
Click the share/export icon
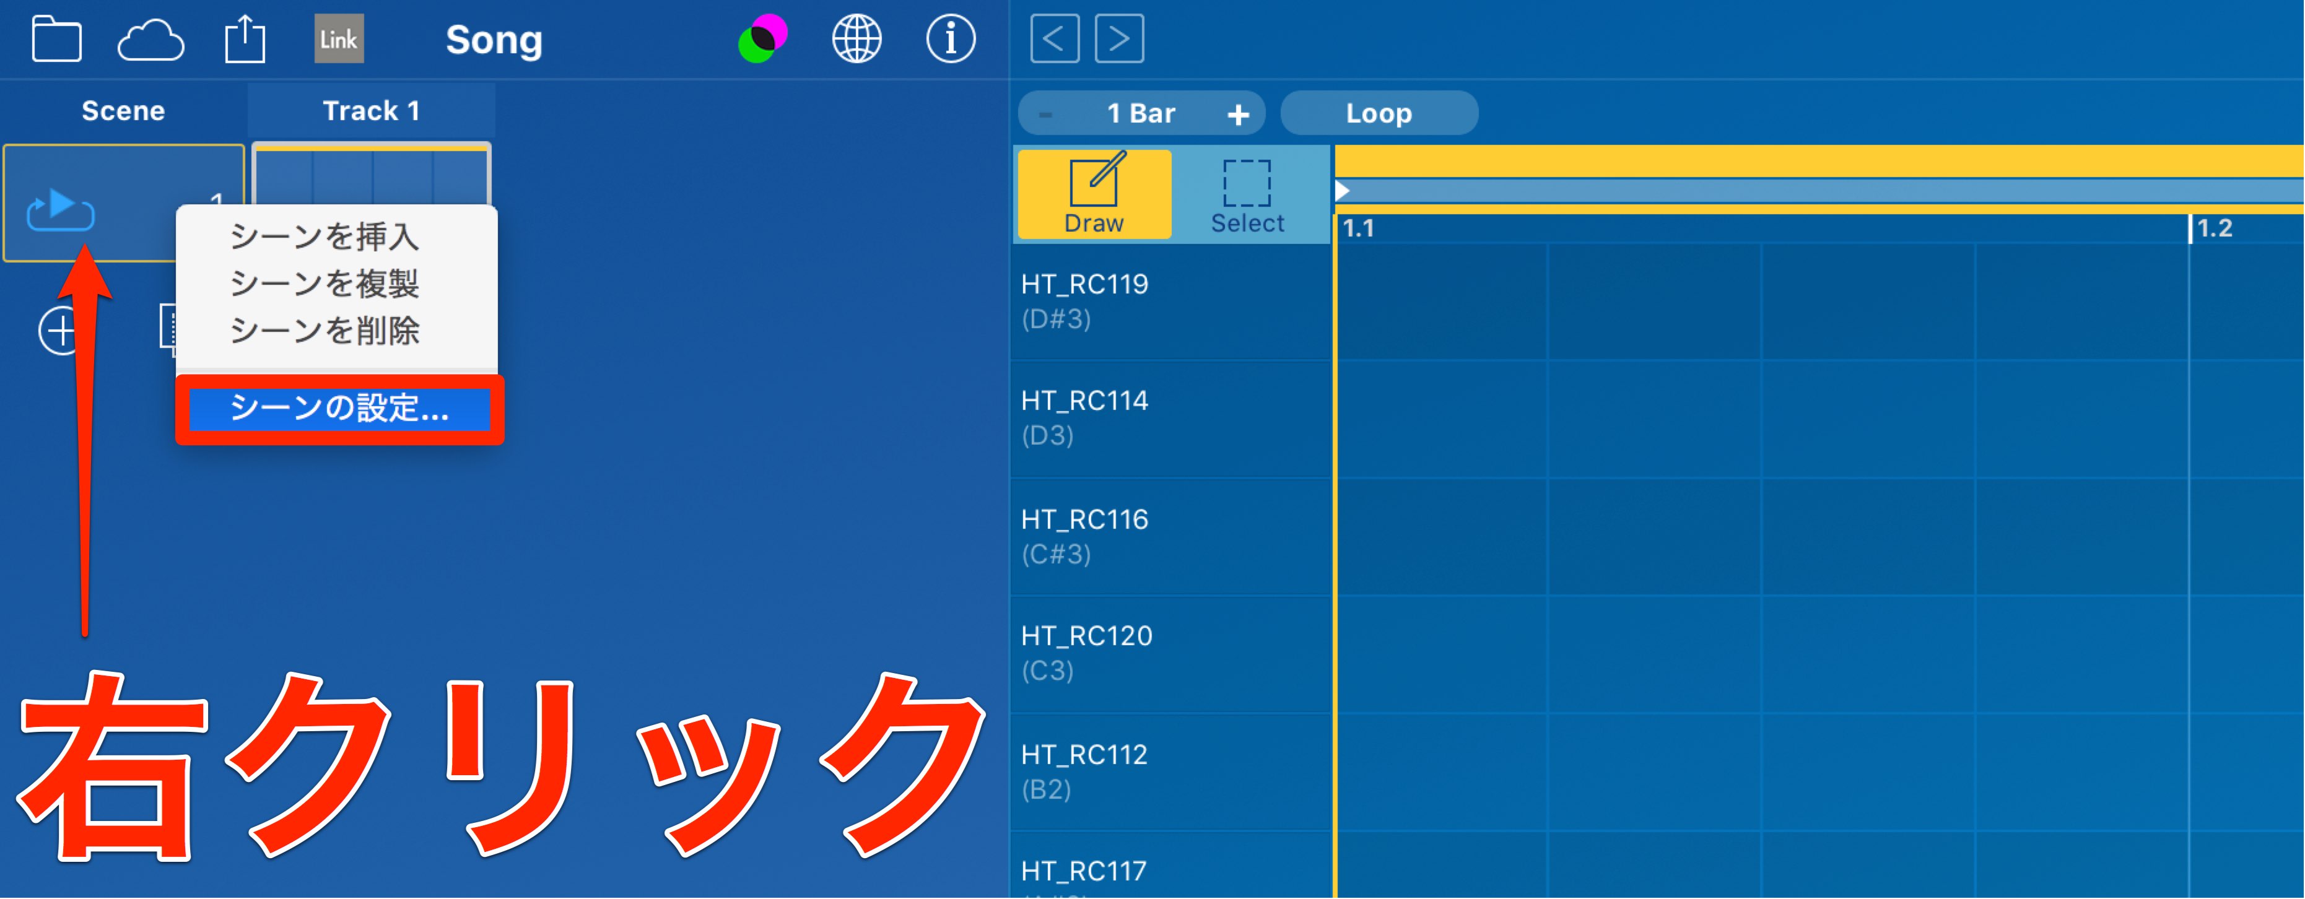click(x=244, y=40)
